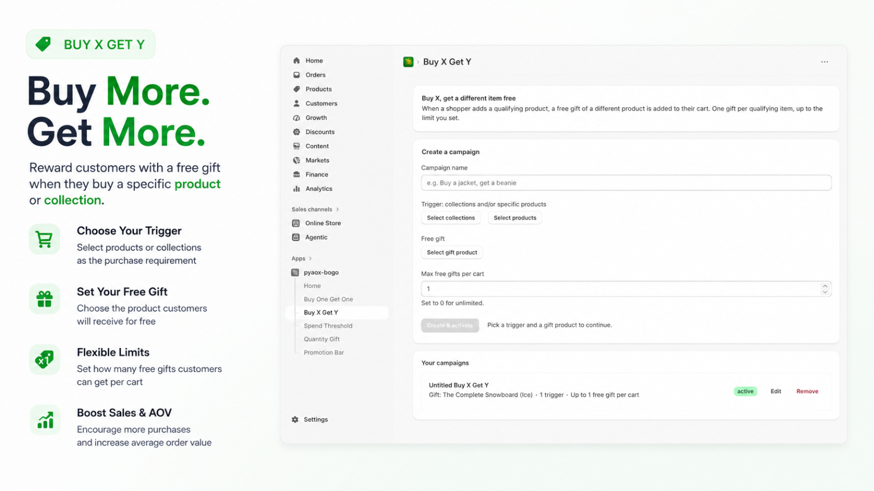Click the 'Your campaigns' heading
The height and width of the screenshot is (491, 874).
tap(445, 363)
